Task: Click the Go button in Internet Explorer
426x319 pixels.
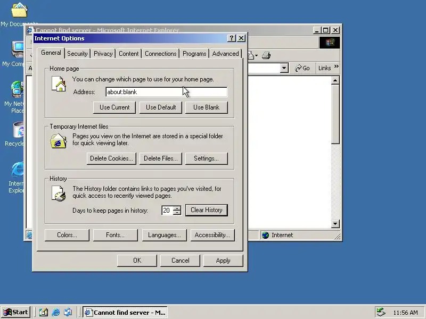Action: tap(302, 68)
